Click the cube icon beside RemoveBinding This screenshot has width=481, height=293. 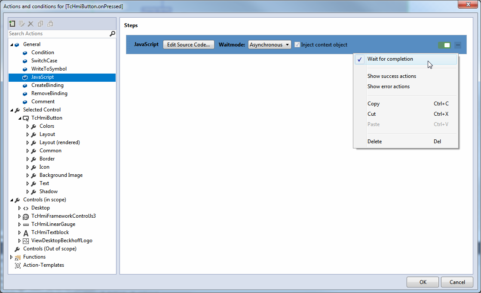25,94
